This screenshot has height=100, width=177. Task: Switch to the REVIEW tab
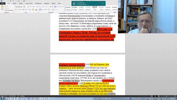53,4
